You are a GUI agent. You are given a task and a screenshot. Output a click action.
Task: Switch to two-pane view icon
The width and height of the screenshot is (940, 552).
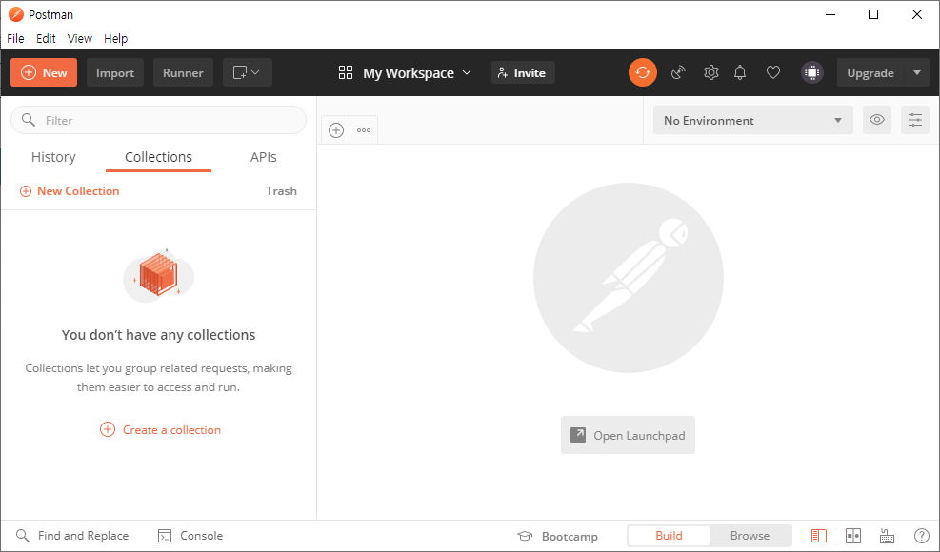pos(852,536)
